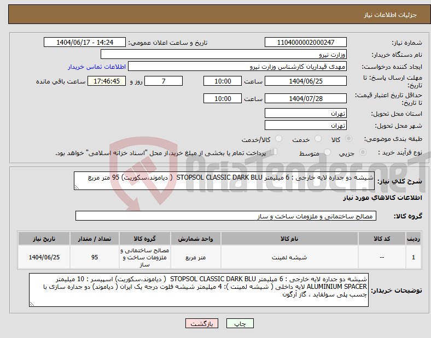Click the کد کالا column header
This screenshot has height=338, width=431.
click(382, 239)
